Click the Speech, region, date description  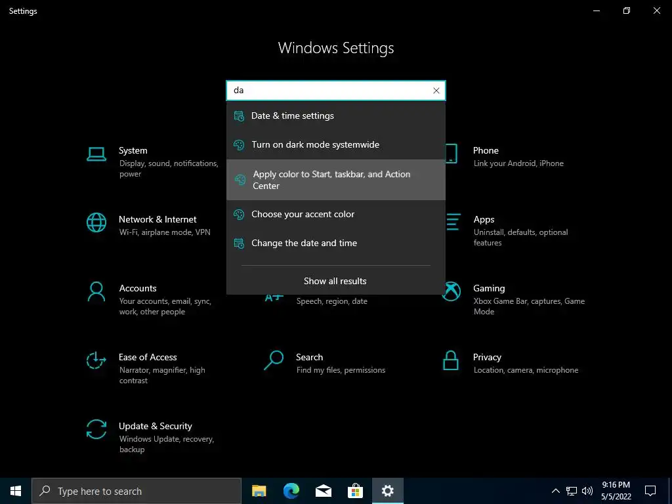coord(331,301)
